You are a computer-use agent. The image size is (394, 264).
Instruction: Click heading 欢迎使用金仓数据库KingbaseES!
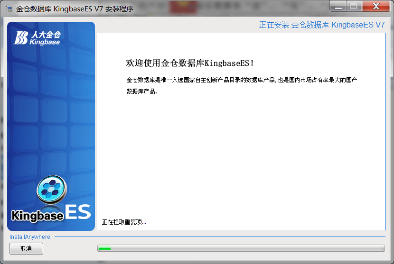pos(190,63)
